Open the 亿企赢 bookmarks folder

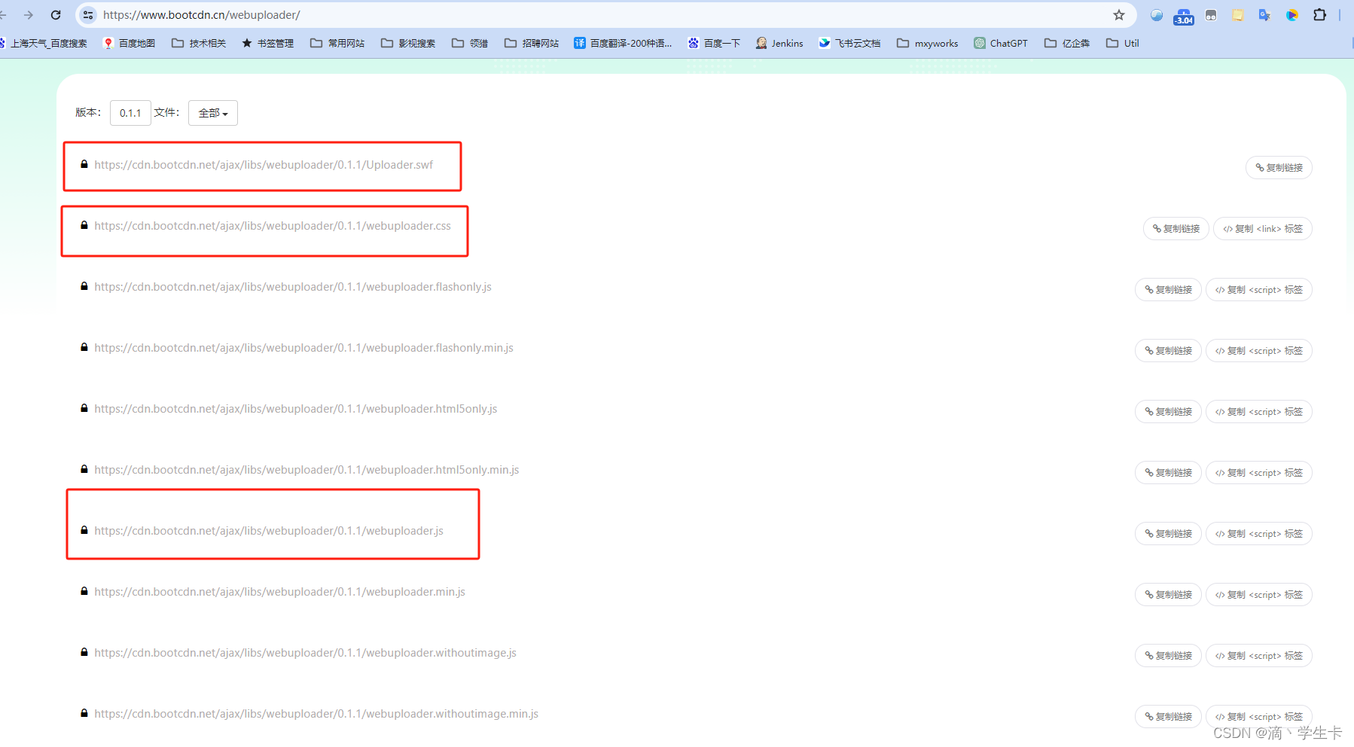(1067, 44)
